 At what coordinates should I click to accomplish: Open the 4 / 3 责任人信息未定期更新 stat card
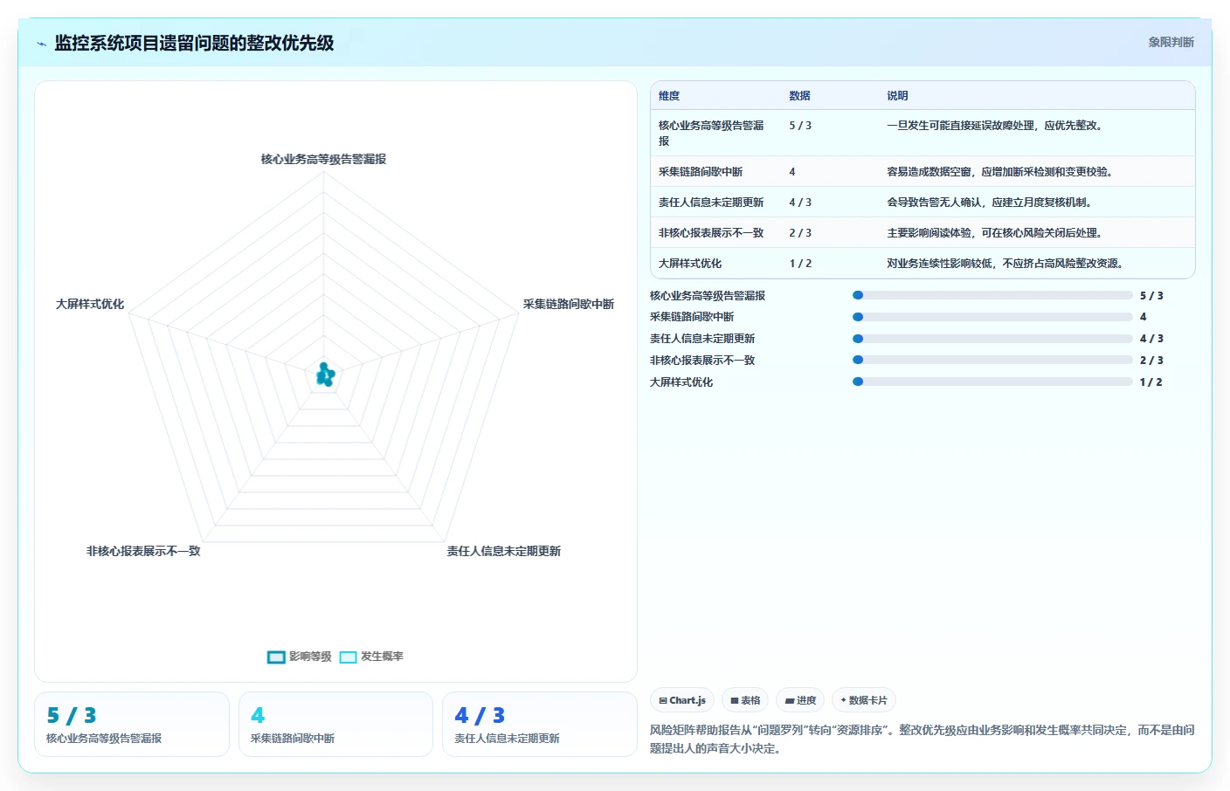tap(540, 725)
